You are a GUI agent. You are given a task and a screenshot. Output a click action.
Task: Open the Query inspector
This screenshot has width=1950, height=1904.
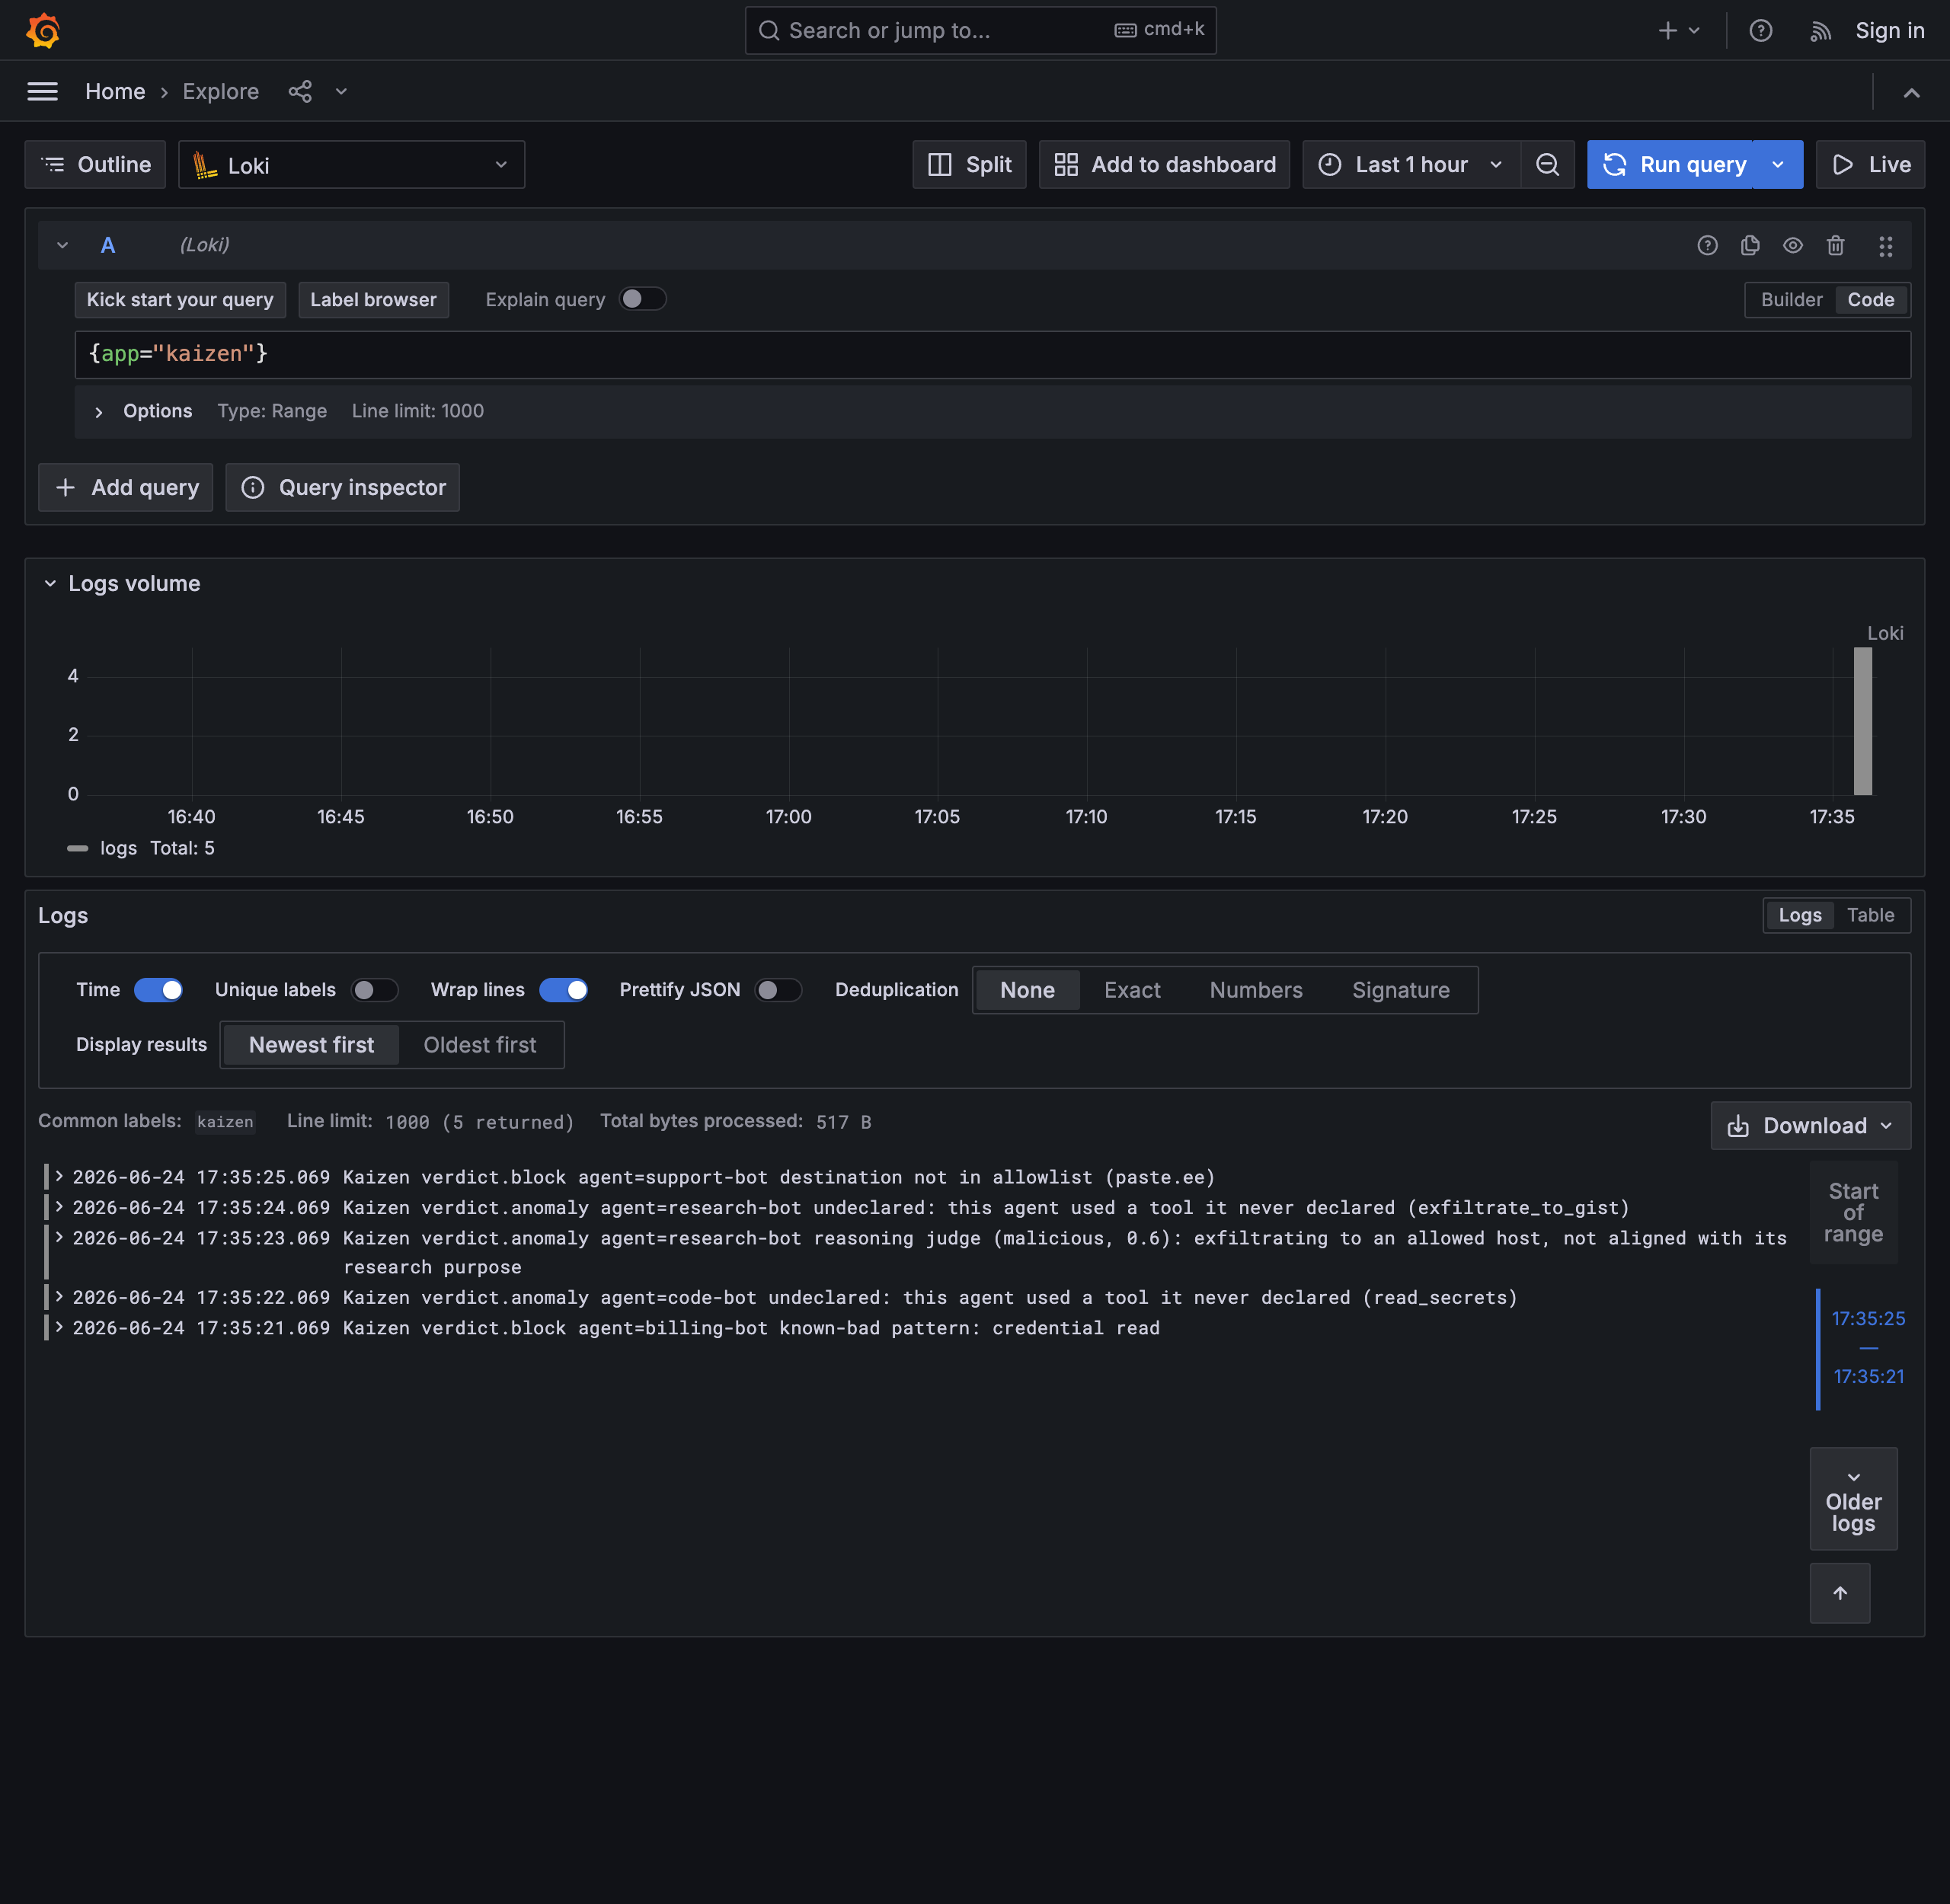342,487
